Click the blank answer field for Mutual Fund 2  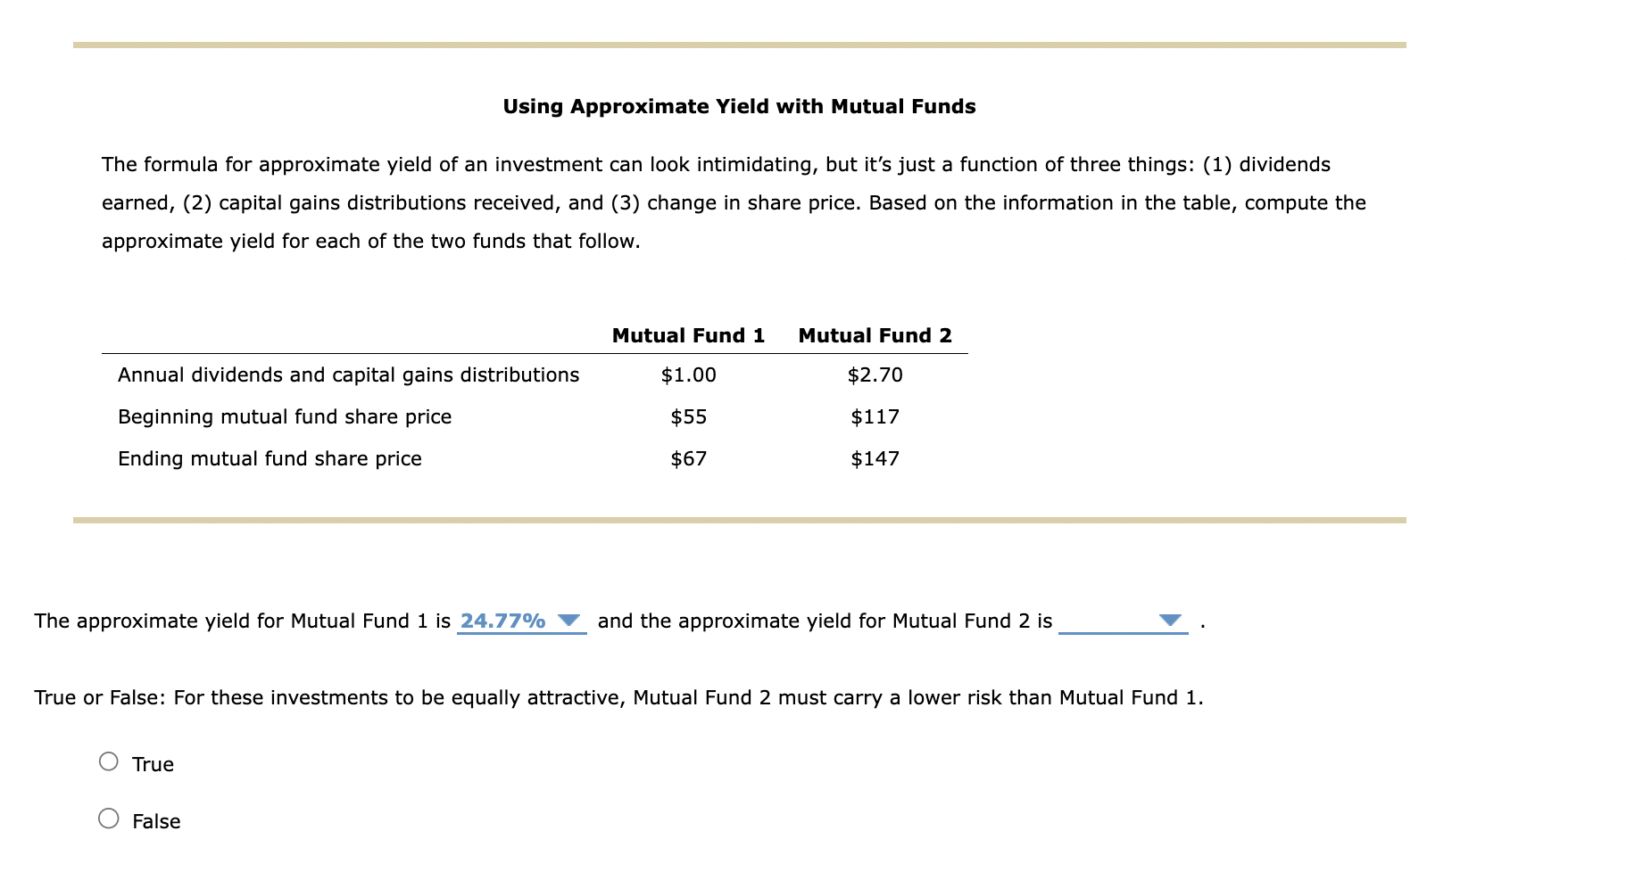point(1116,621)
